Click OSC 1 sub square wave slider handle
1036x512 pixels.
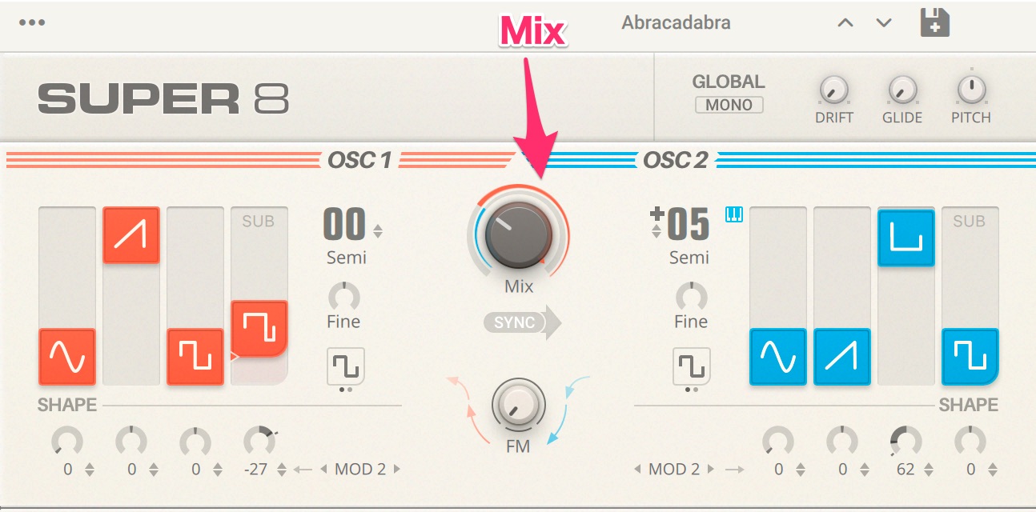tap(259, 328)
